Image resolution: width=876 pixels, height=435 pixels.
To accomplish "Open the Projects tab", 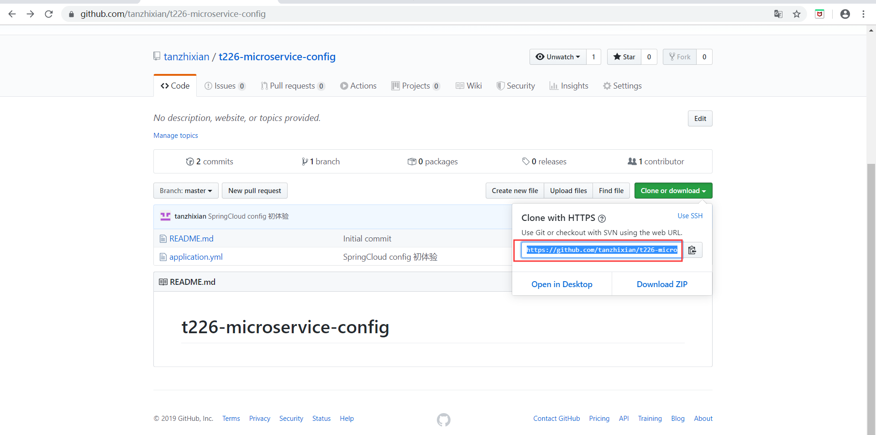I will click(x=416, y=86).
